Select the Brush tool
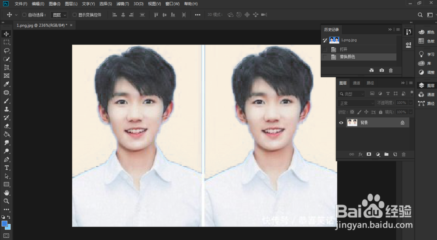 tap(7, 101)
